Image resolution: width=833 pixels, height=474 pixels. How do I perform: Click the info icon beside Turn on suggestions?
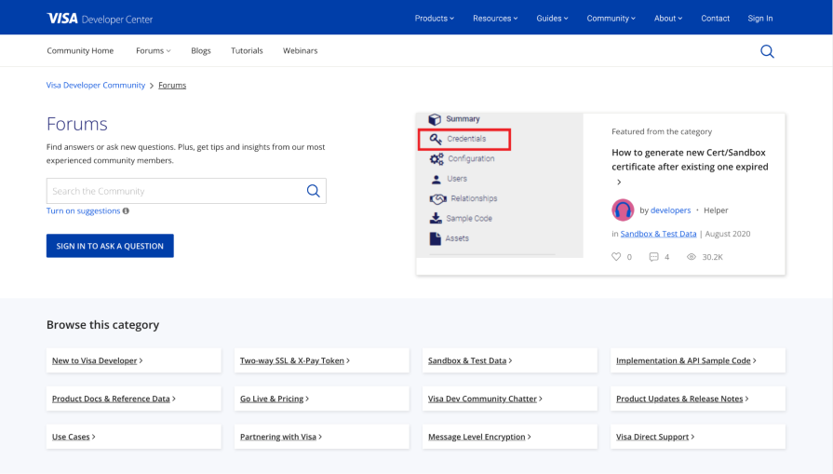(127, 211)
